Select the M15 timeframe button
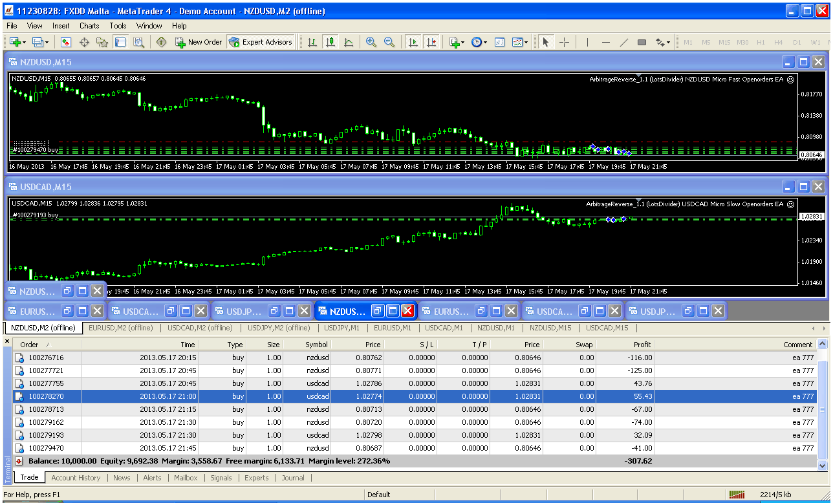833x503 pixels. pos(724,42)
